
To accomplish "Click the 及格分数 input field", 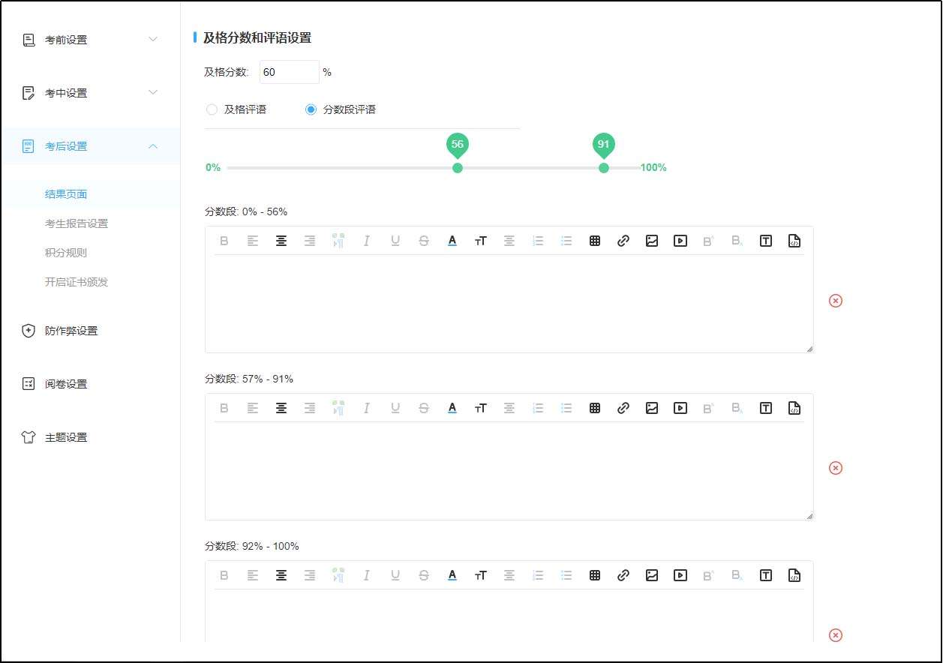I will pyautogui.click(x=289, y=72).
